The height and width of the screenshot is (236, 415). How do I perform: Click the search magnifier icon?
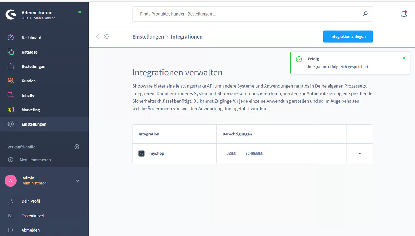[x=365, y=14]
